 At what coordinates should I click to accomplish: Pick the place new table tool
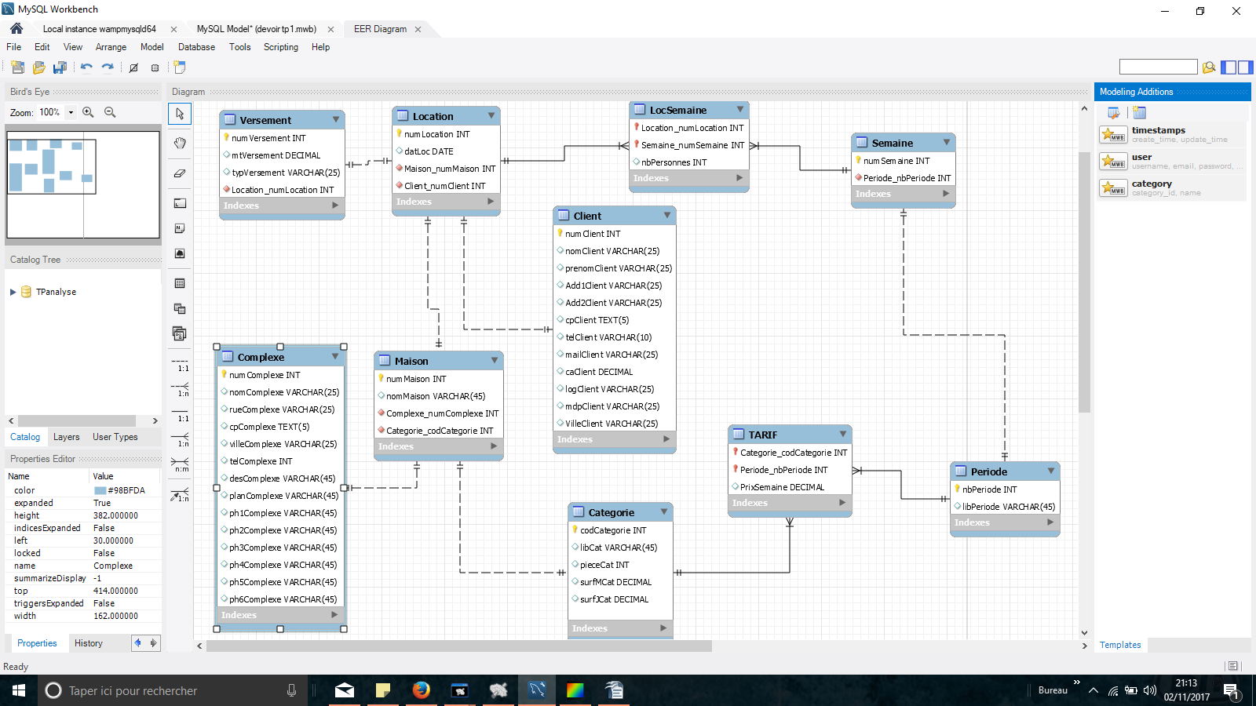coord(180,283)
